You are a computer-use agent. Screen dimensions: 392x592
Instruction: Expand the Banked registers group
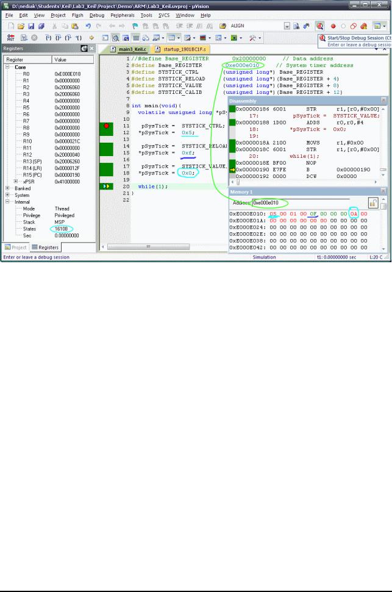(x=7, y=188)
